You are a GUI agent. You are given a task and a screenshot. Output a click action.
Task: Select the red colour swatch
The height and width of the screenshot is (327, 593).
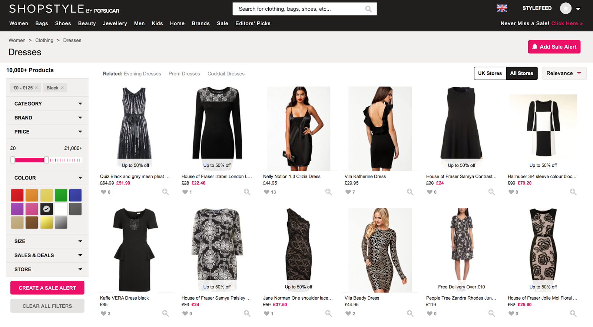tap(17, 195)
